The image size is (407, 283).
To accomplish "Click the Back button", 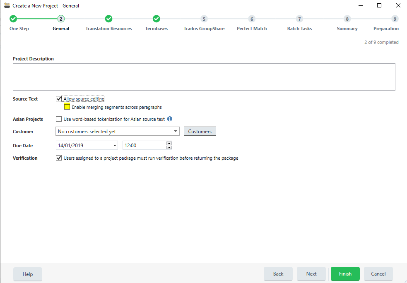I will click(x=278, y=273).
